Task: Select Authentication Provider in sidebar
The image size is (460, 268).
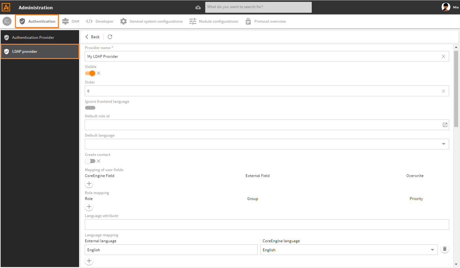Action: pos(40,38)
